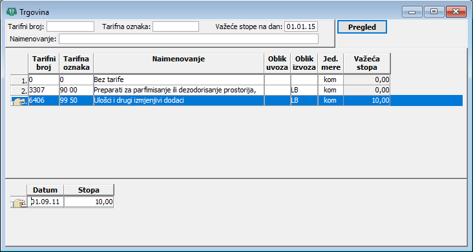Screen dimensions: 473x252
Task: Click the Oblik uvoza column header
Action: 277,63
